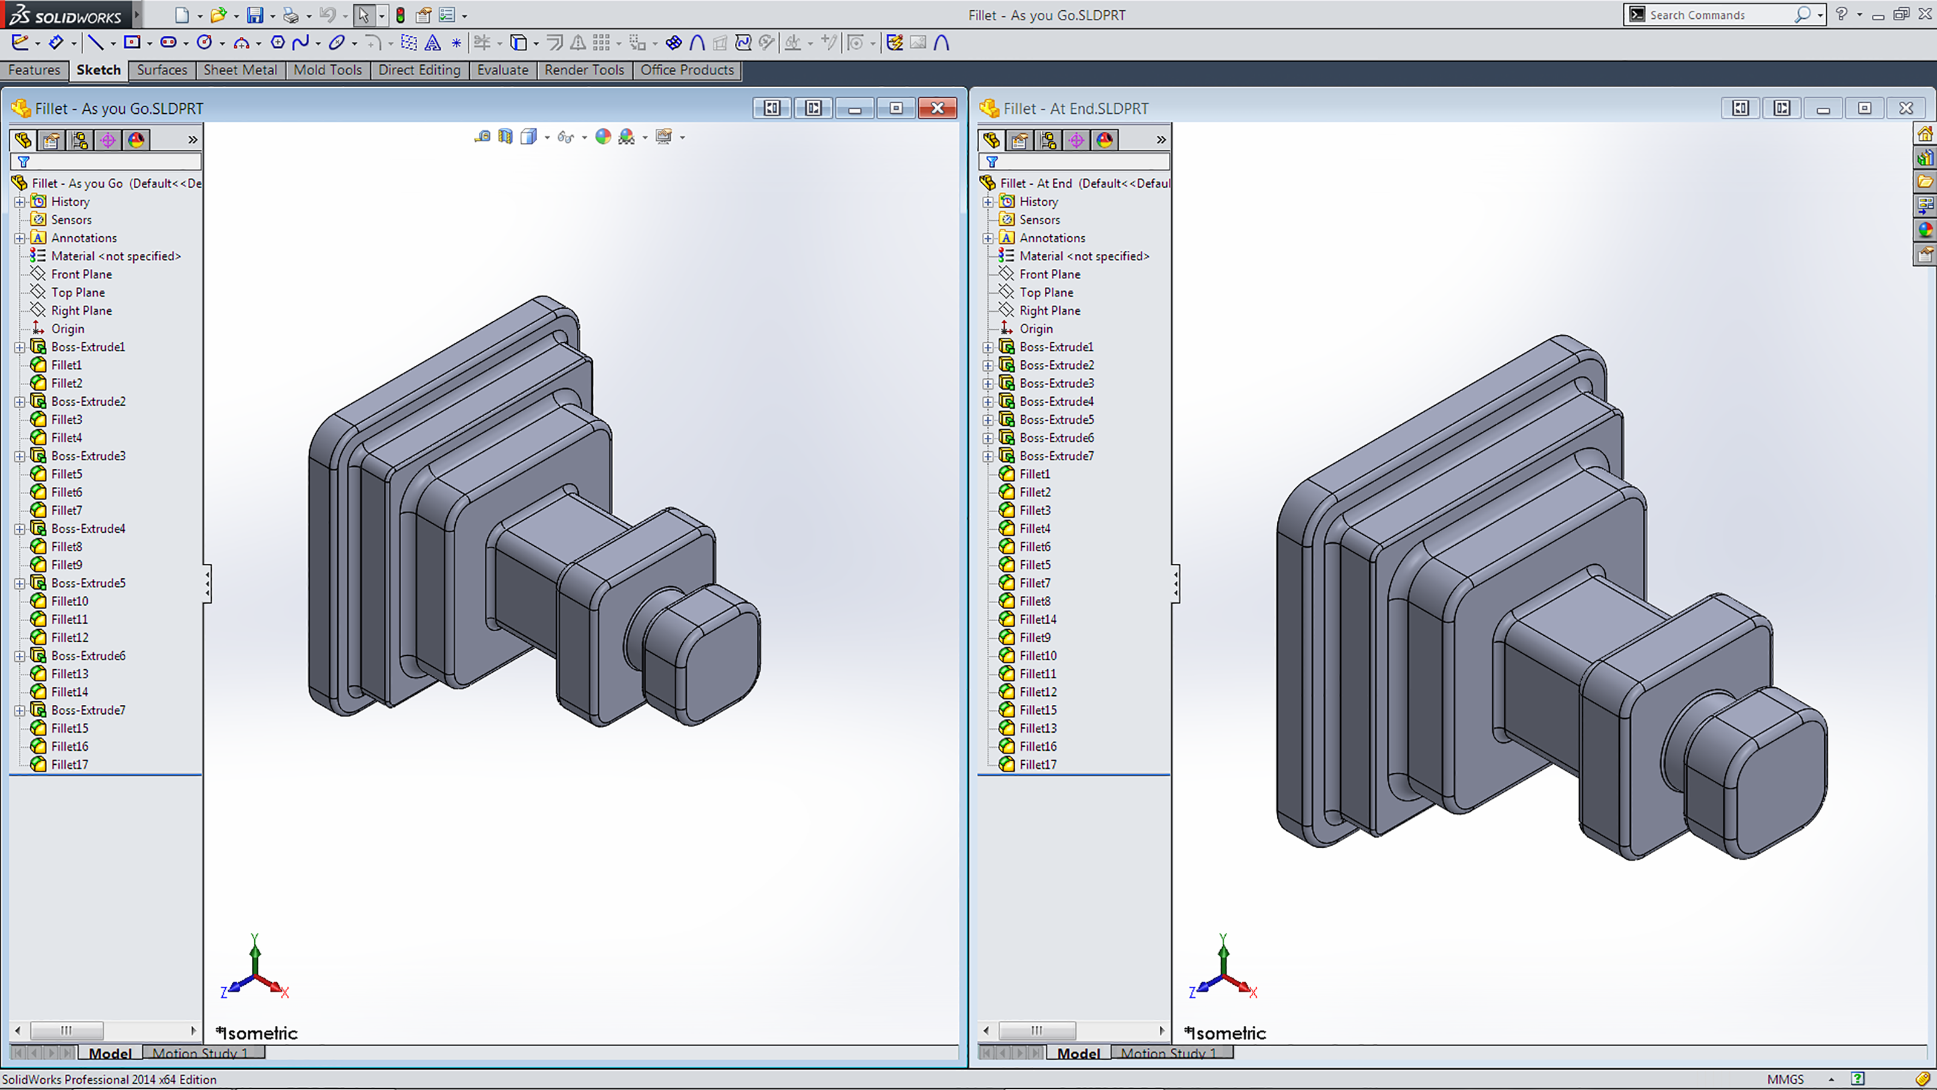Open Motion Study 1 tab in left window

click(x=200, y=1052)
